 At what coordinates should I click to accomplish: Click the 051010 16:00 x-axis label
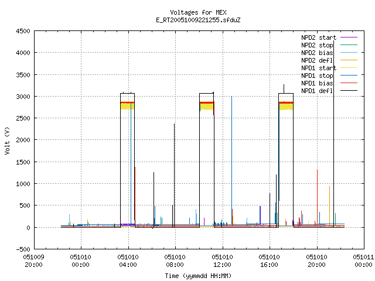(x=269, y=261)
